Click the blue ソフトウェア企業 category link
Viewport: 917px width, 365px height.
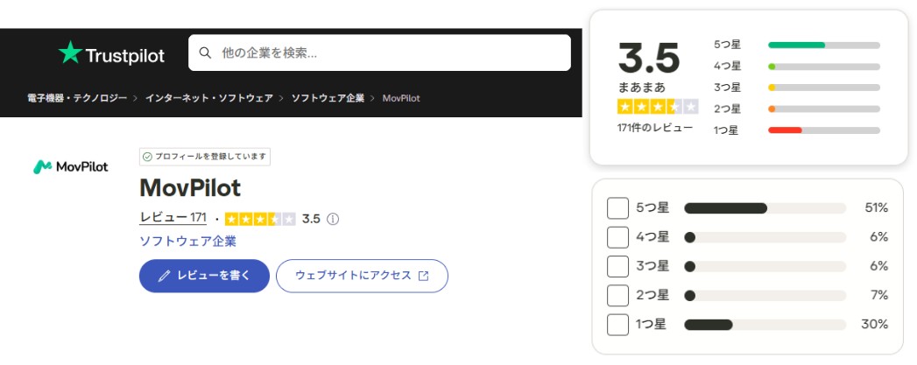(x=187, y=242)
